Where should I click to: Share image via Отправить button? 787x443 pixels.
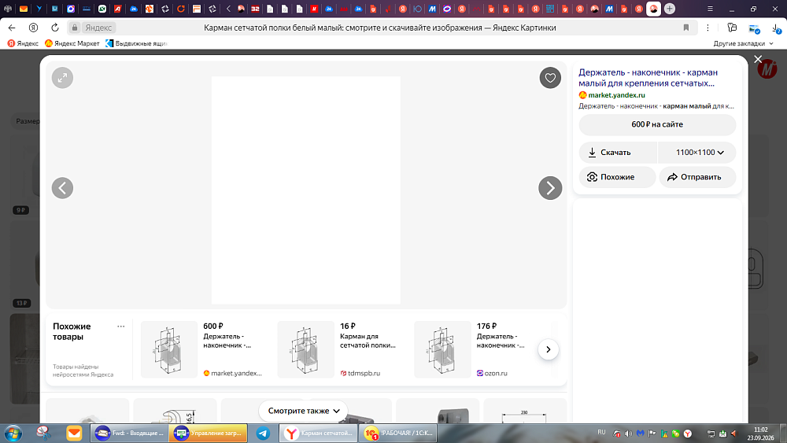click(697, 177)
